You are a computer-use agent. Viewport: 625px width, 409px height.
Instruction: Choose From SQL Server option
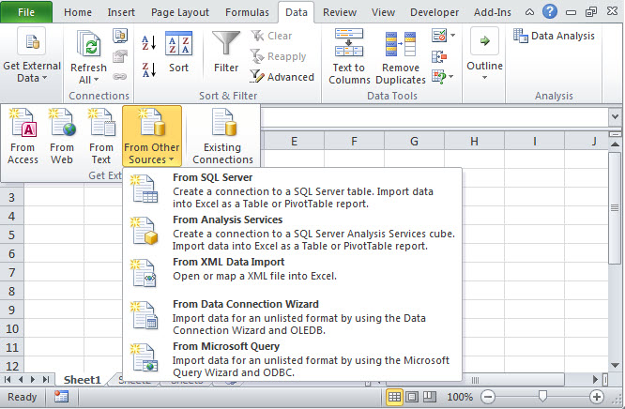click(292, 190)
